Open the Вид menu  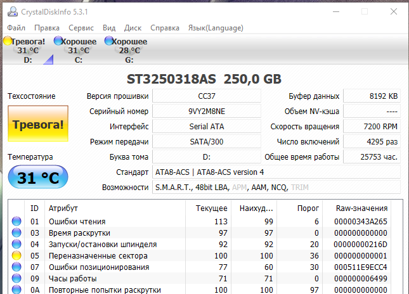click(109, 28)
